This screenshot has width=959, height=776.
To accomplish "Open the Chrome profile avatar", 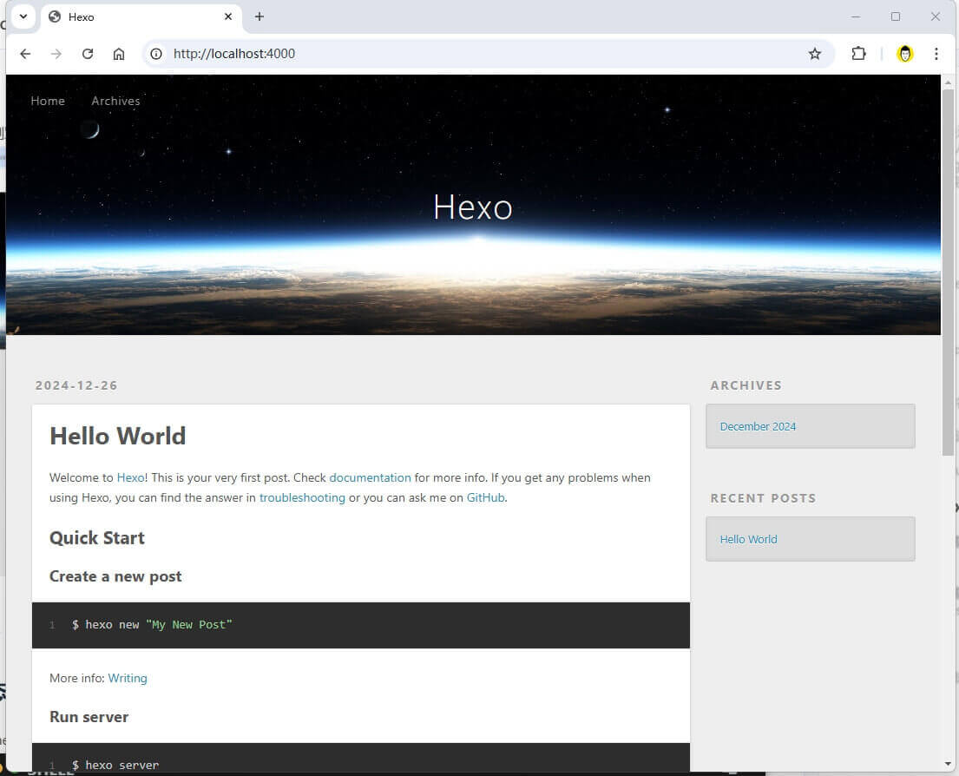I will (x=905, y=54).
